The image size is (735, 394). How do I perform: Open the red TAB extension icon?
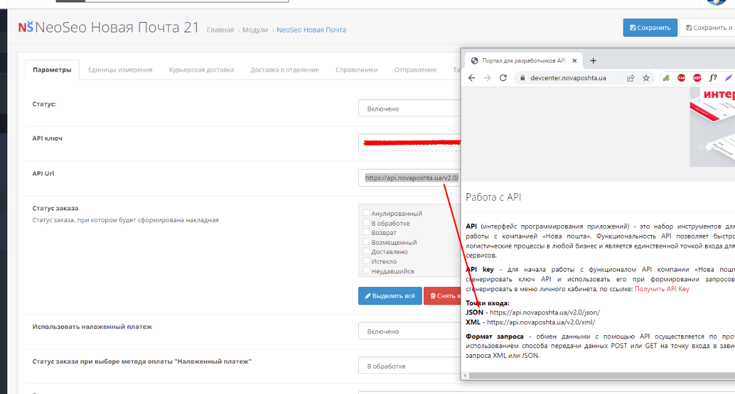pos(681,78)
